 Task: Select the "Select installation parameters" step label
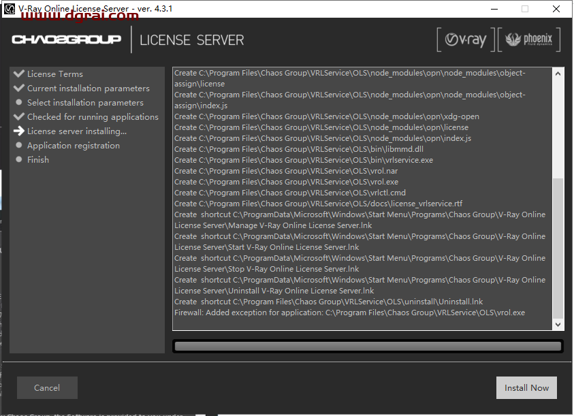tap(85, 103)
